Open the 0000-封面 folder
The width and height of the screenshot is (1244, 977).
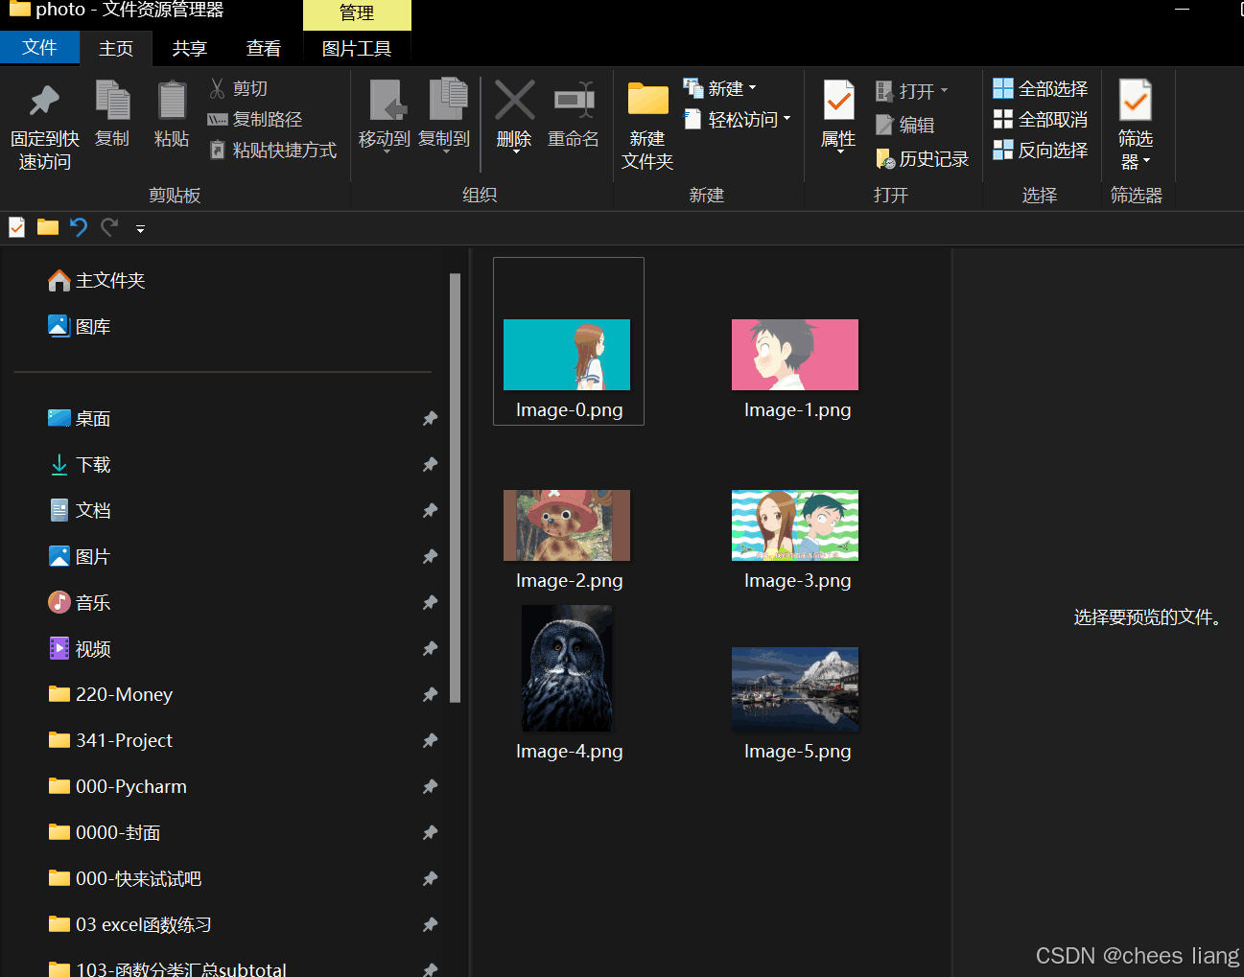(105, 832)
